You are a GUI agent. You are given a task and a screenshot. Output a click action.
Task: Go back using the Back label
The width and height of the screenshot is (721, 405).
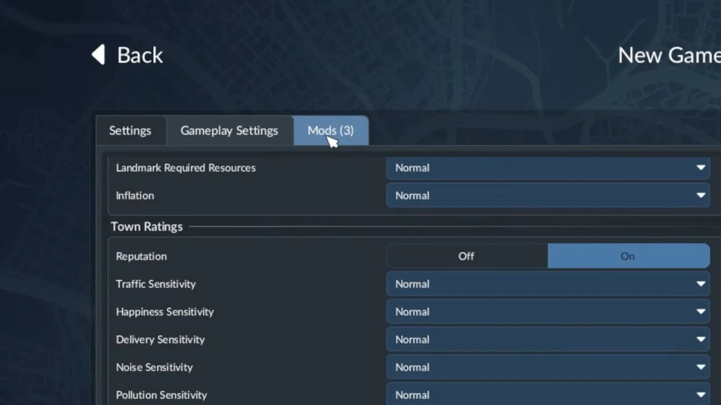pyautogui.click(x=140, y=55)
